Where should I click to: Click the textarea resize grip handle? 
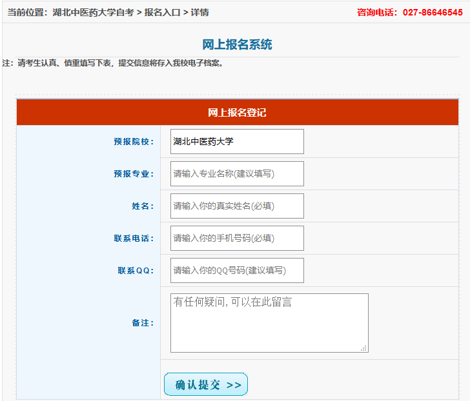coord(364,348)
